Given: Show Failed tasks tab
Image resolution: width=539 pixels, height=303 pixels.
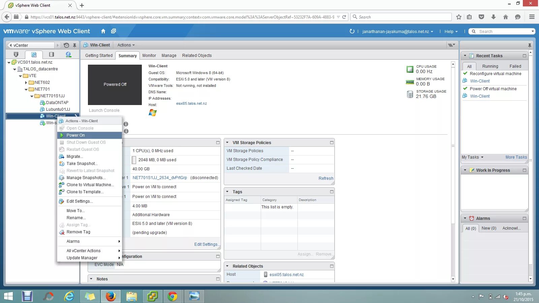Looking at the screenshot, I should [515, 66].
